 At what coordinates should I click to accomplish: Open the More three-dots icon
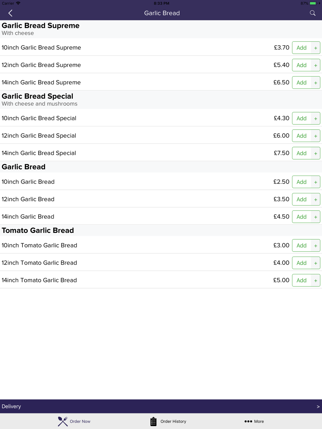[x=248, y=421]
